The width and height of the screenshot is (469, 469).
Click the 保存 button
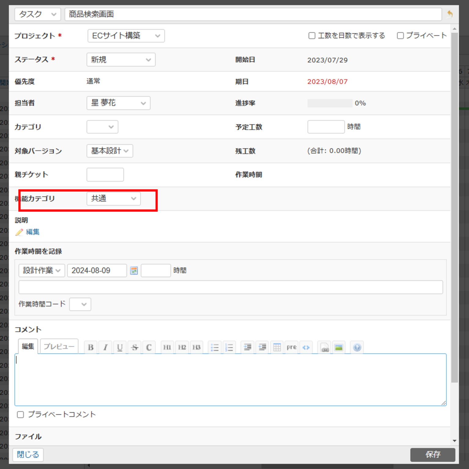pos(433,455)
